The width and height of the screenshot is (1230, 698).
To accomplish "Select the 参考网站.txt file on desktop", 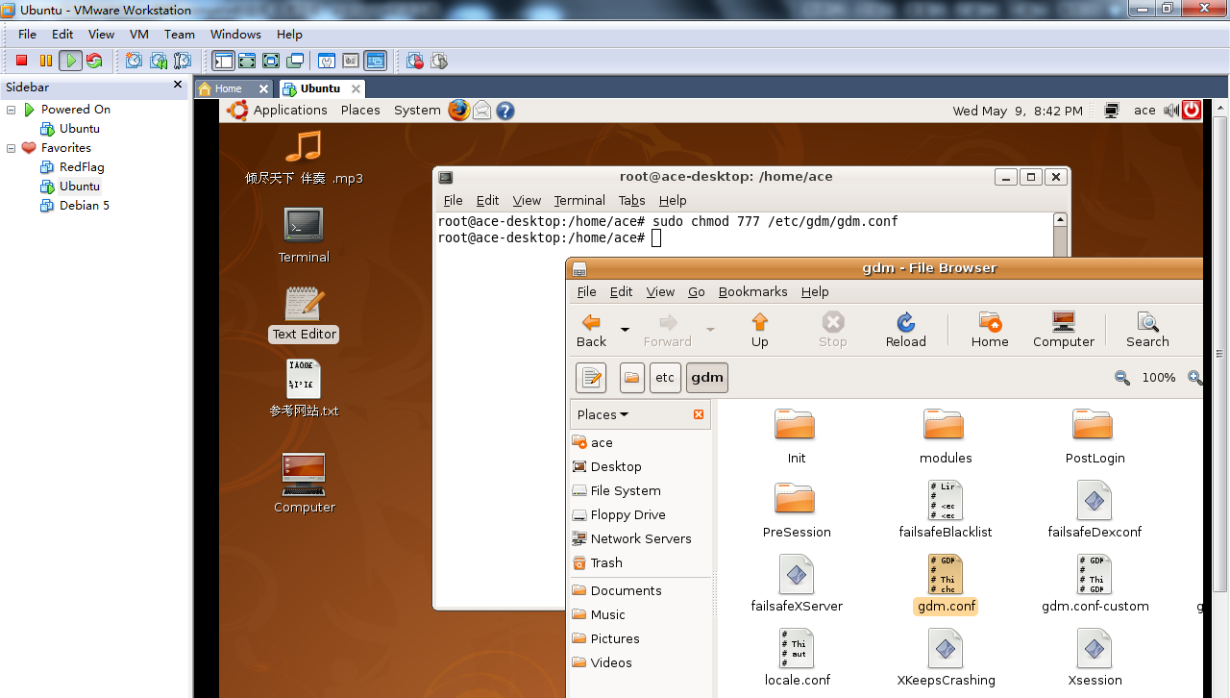I will pos(304,388).
